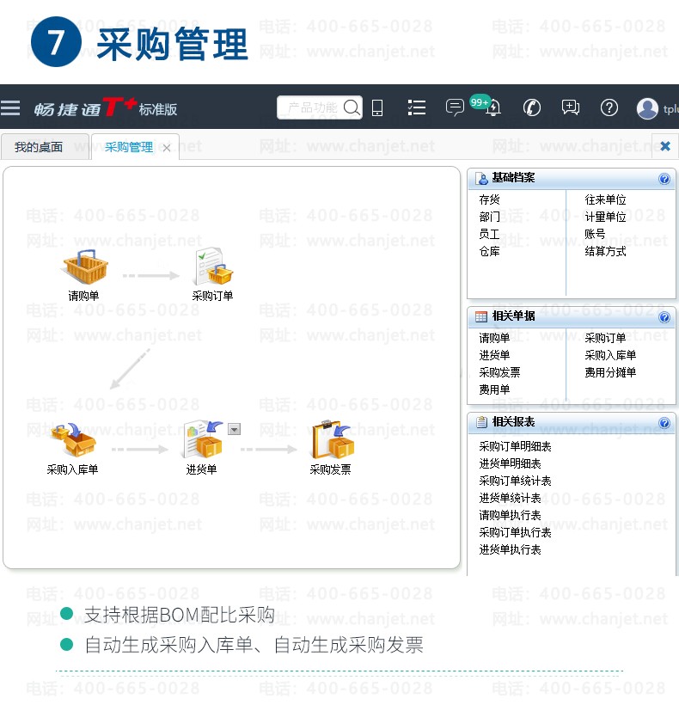The image size is (679, 705).
Task: Open the 进货单明细表 report
Action: coord(510,463)
